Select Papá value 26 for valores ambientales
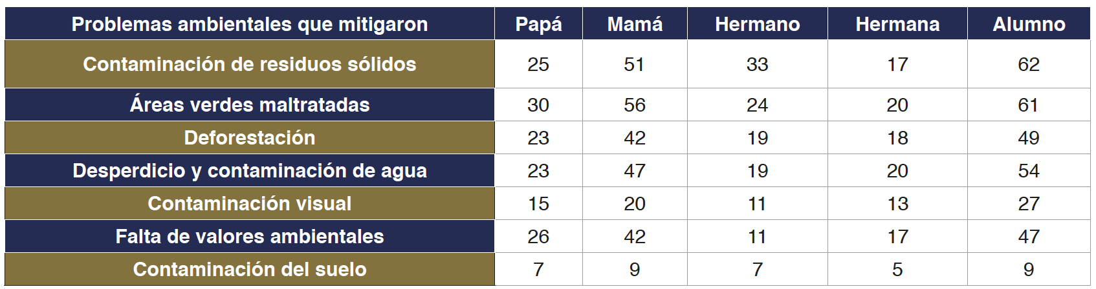The height and width of the screenshot is (289, 1096). tap(538, 237)
